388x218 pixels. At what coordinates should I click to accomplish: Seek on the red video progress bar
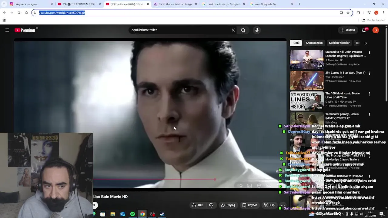point(154,180)
